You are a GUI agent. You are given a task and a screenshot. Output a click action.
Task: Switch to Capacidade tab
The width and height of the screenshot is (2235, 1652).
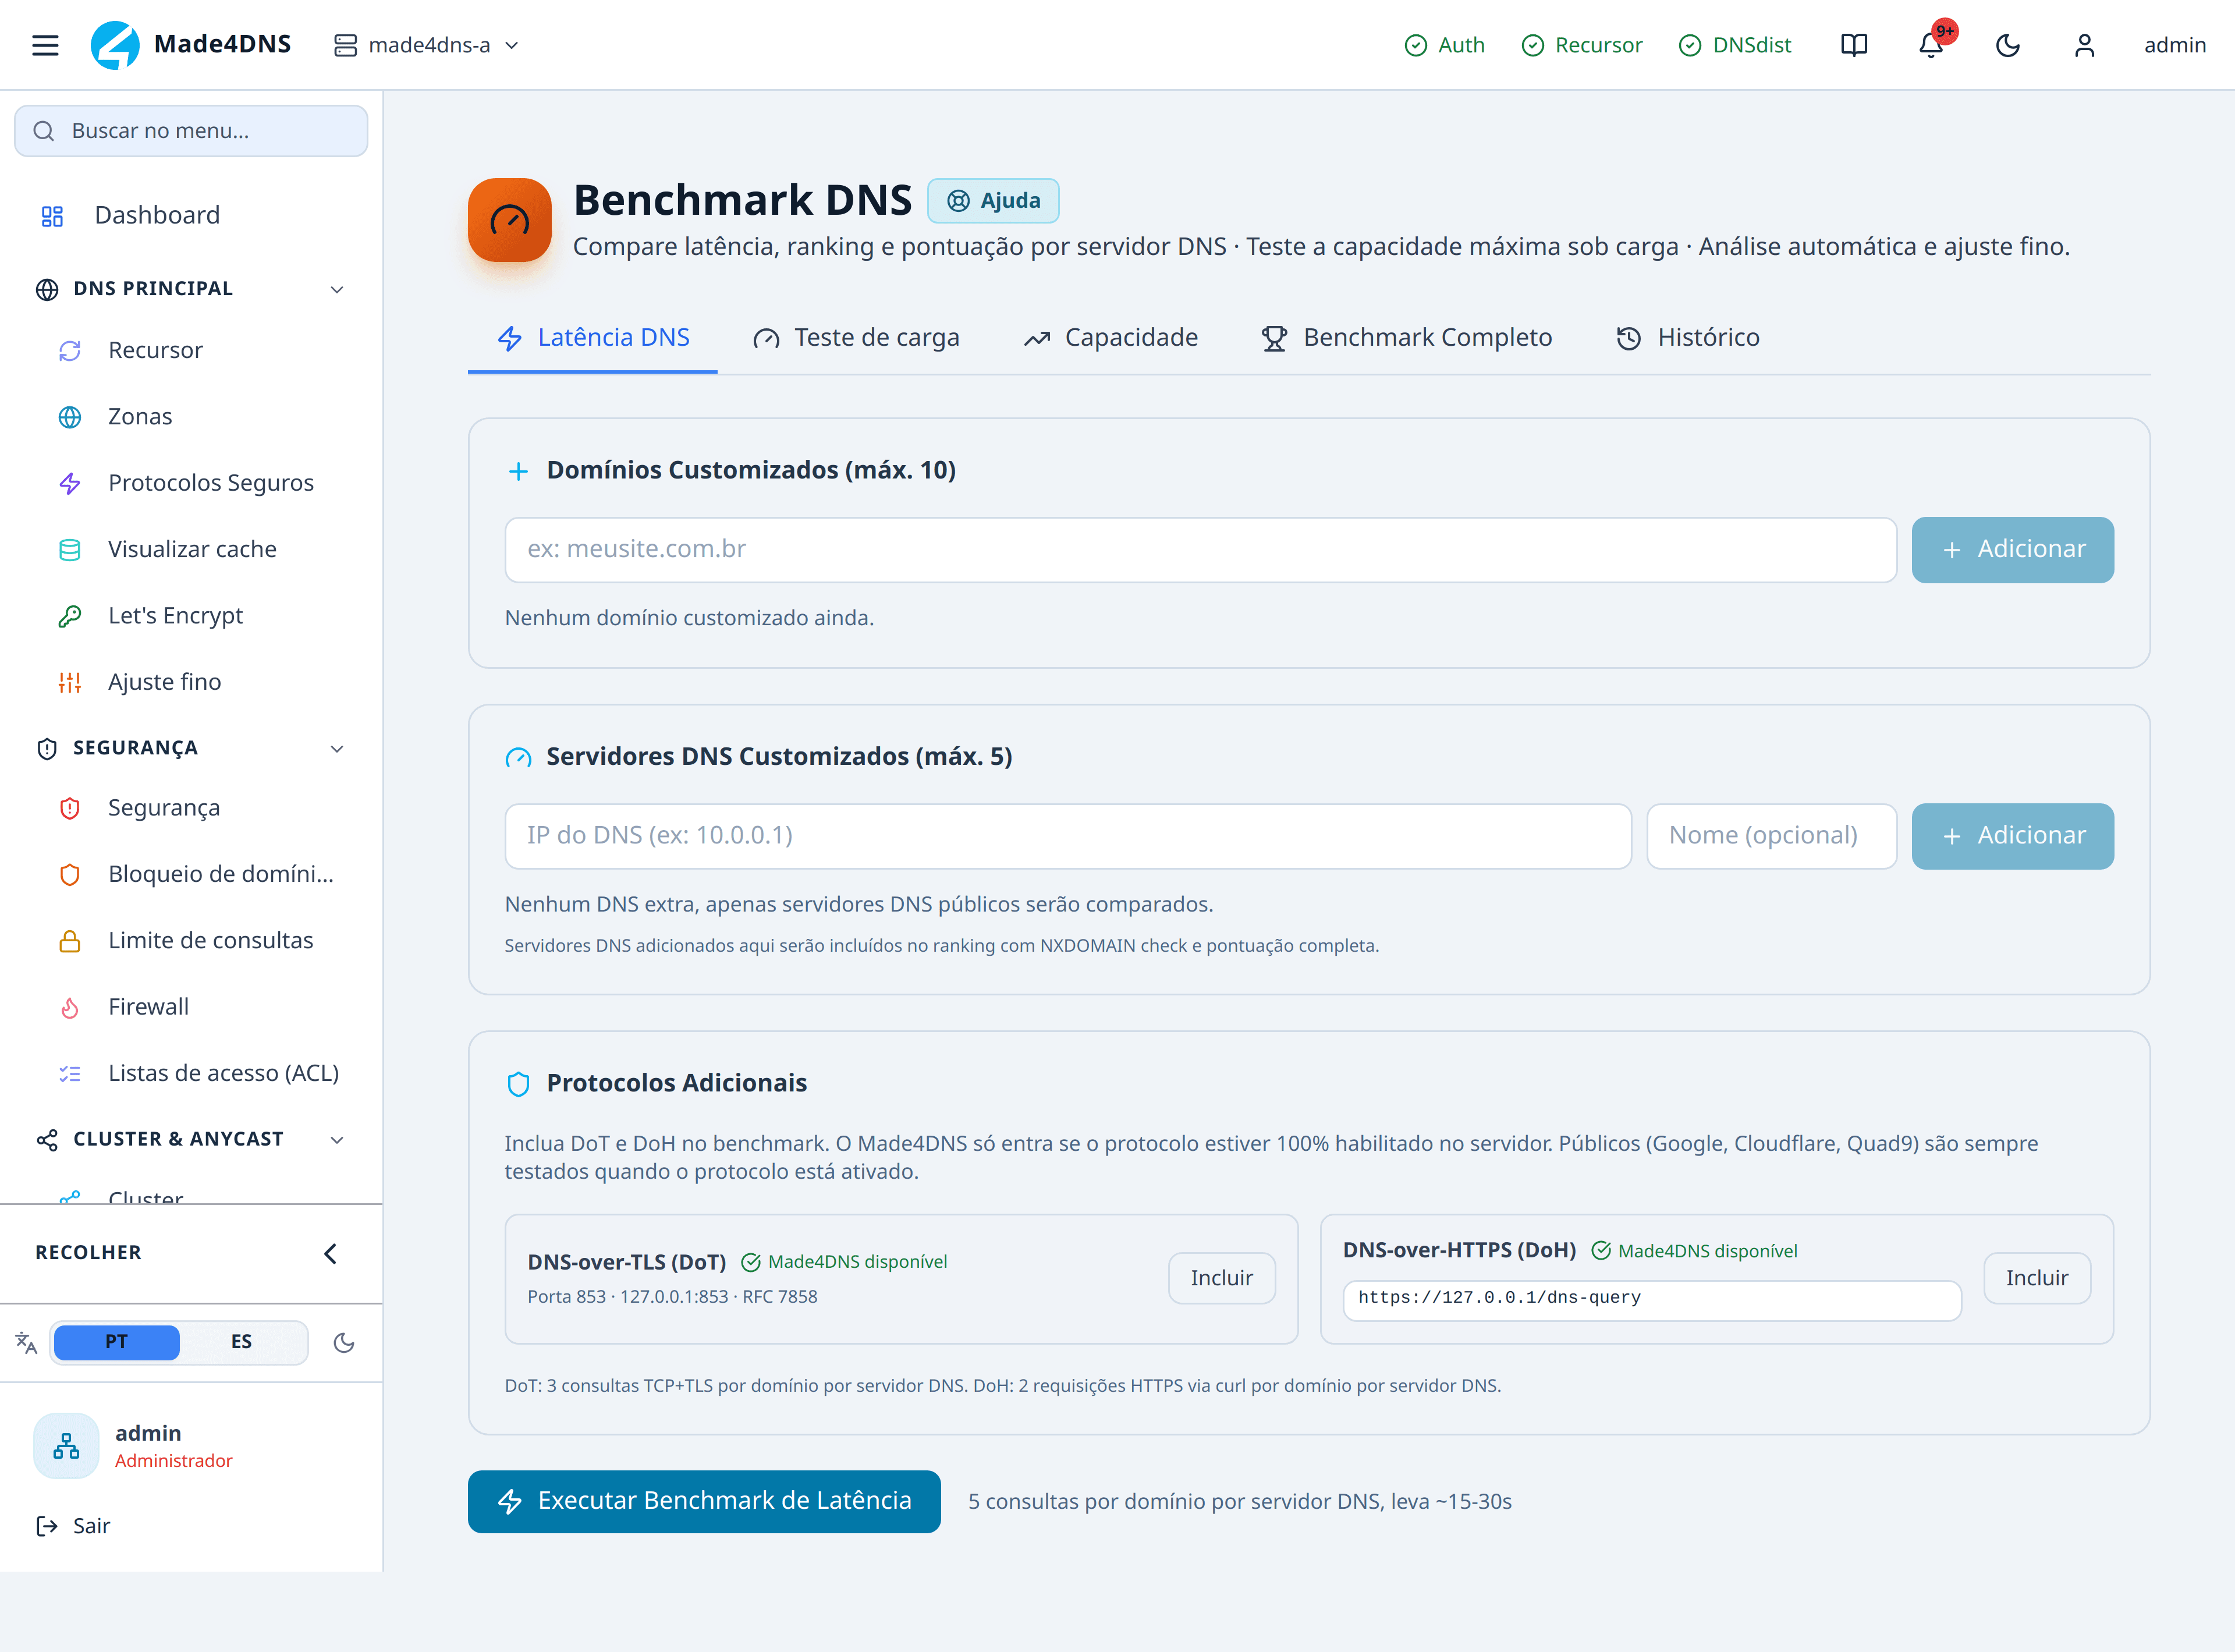[1111, 338]
